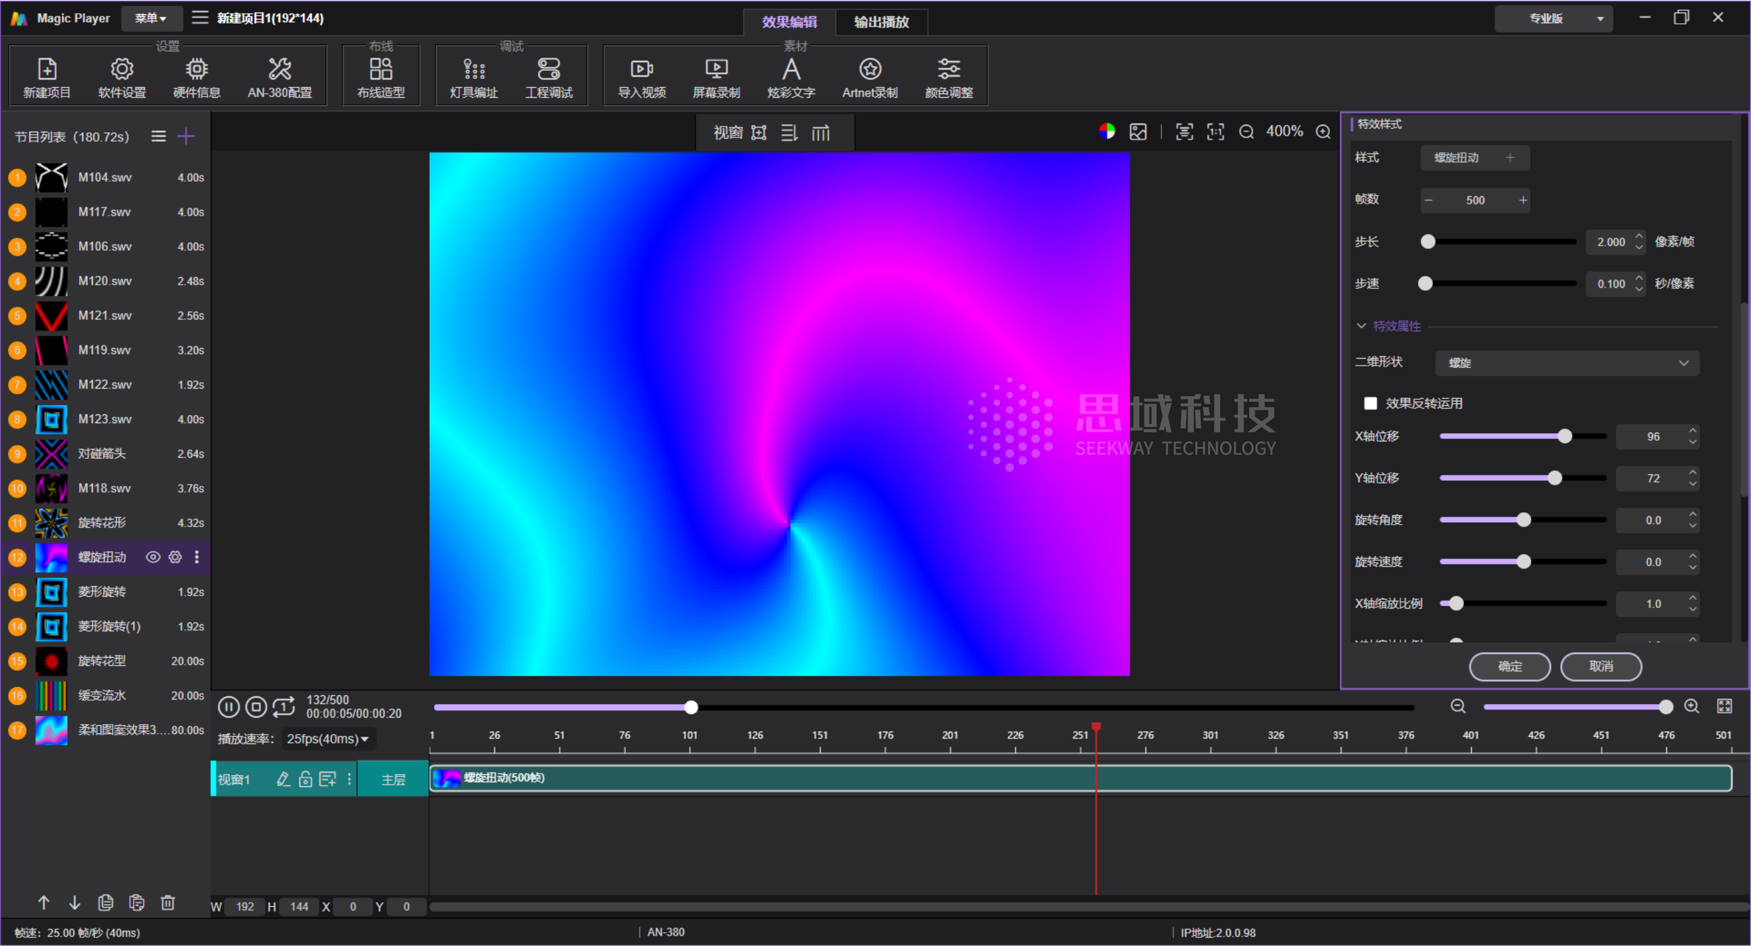Open the 二维形状 dropdown showing 螺旋
The height and width of the screenshot is (946, 1751).
click(1566, 362)
